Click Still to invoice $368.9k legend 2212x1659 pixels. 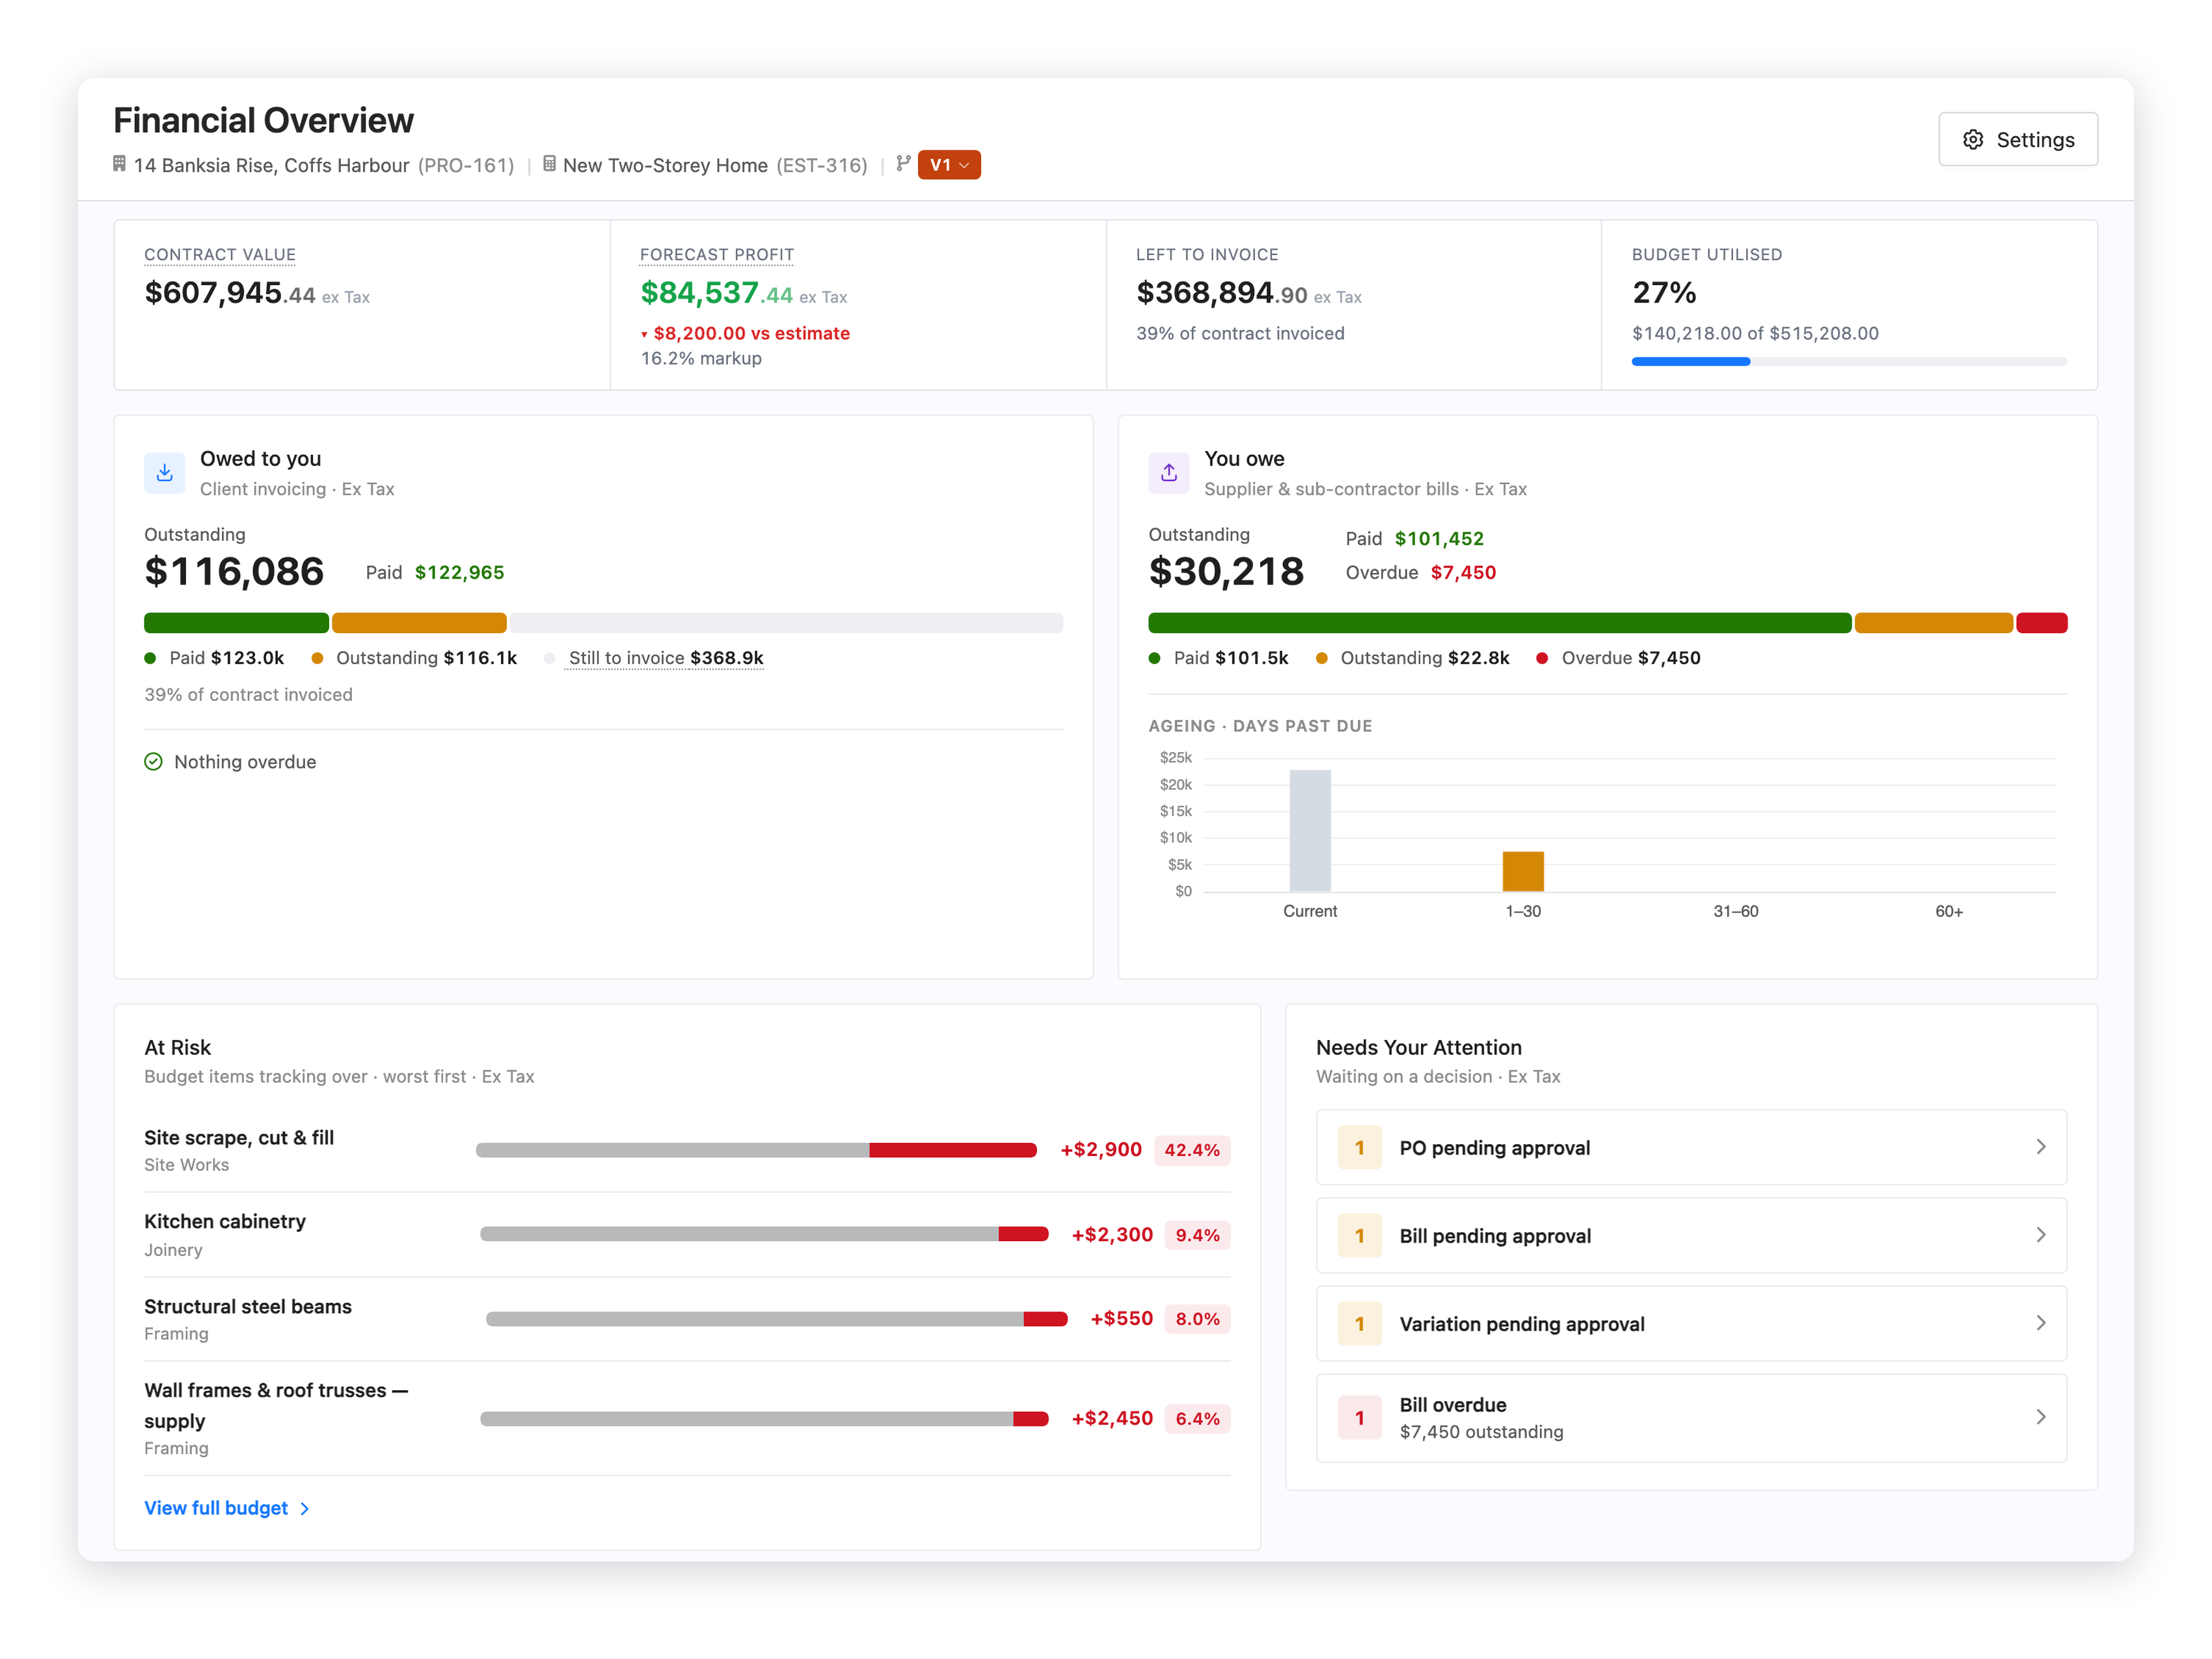coord(654,657)
